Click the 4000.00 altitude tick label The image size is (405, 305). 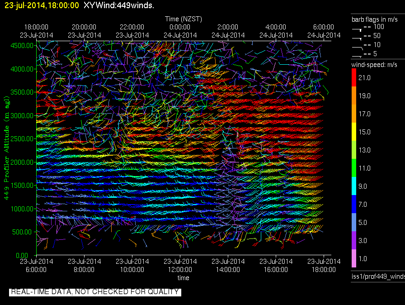[22, 69]
